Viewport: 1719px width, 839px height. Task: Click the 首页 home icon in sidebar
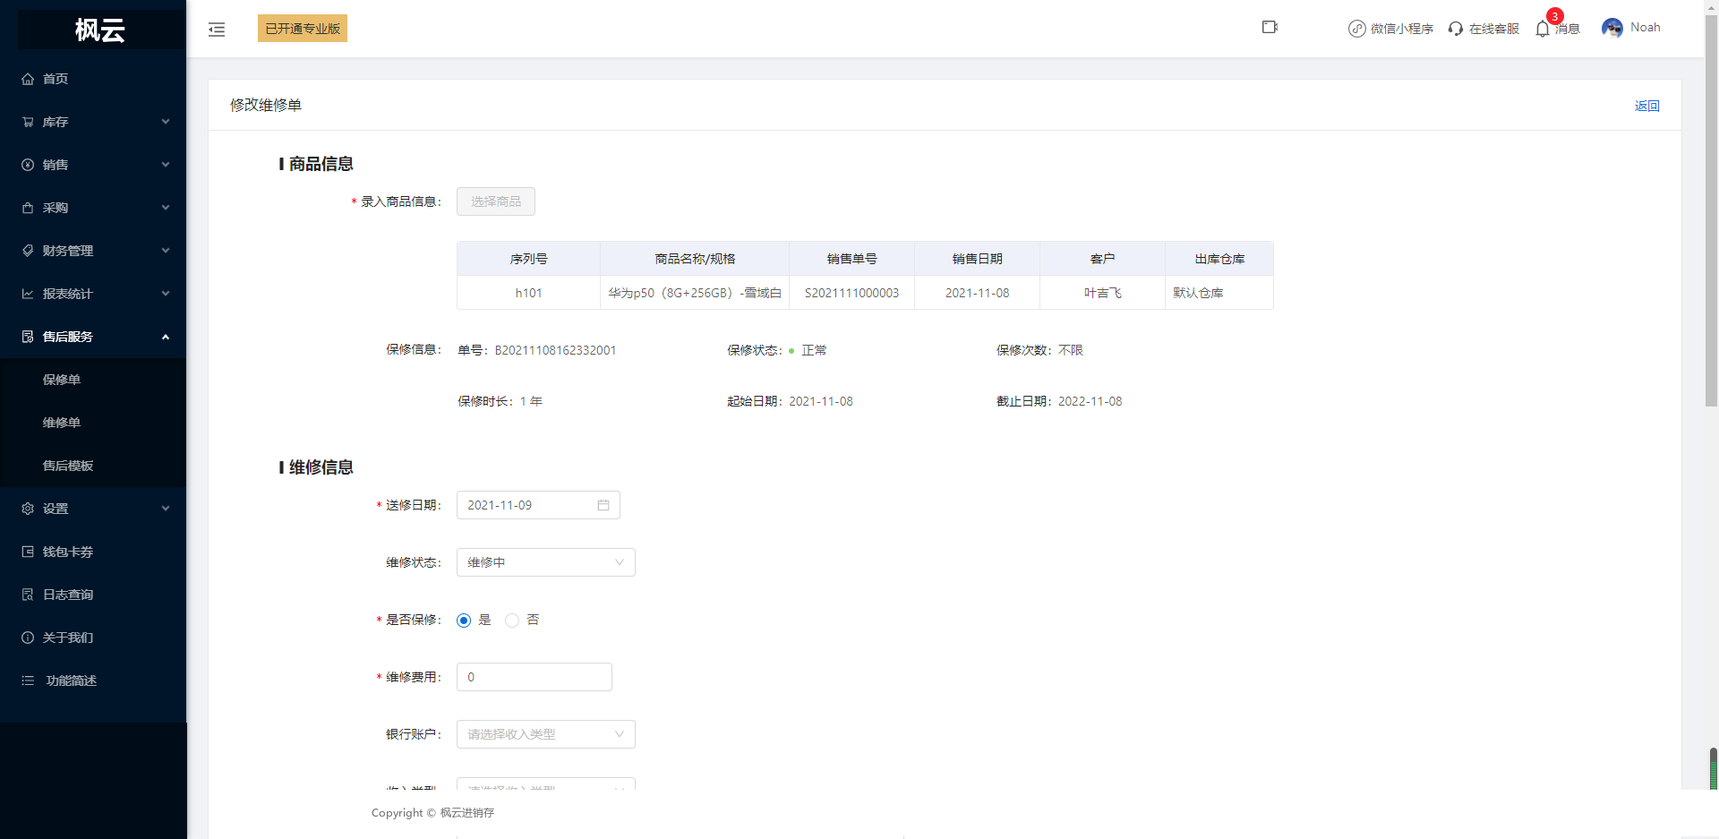point(28,79)
